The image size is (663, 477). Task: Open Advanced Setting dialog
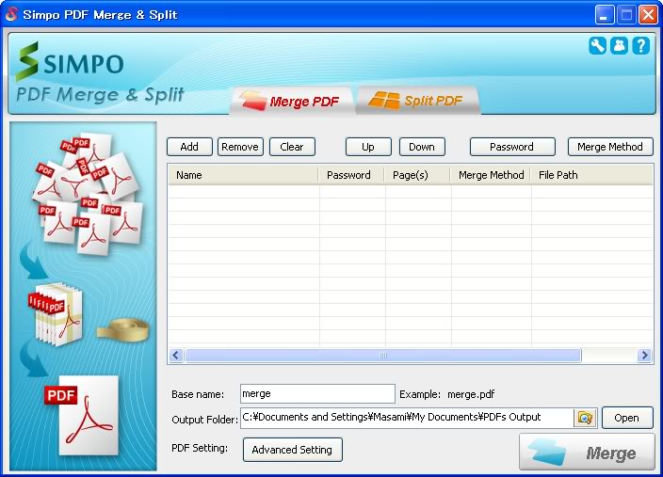coord(292,450)
